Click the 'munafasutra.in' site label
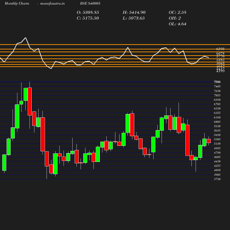Image resolution: width=230 pixels, height=230 pixels. click(x=52, y=3)
